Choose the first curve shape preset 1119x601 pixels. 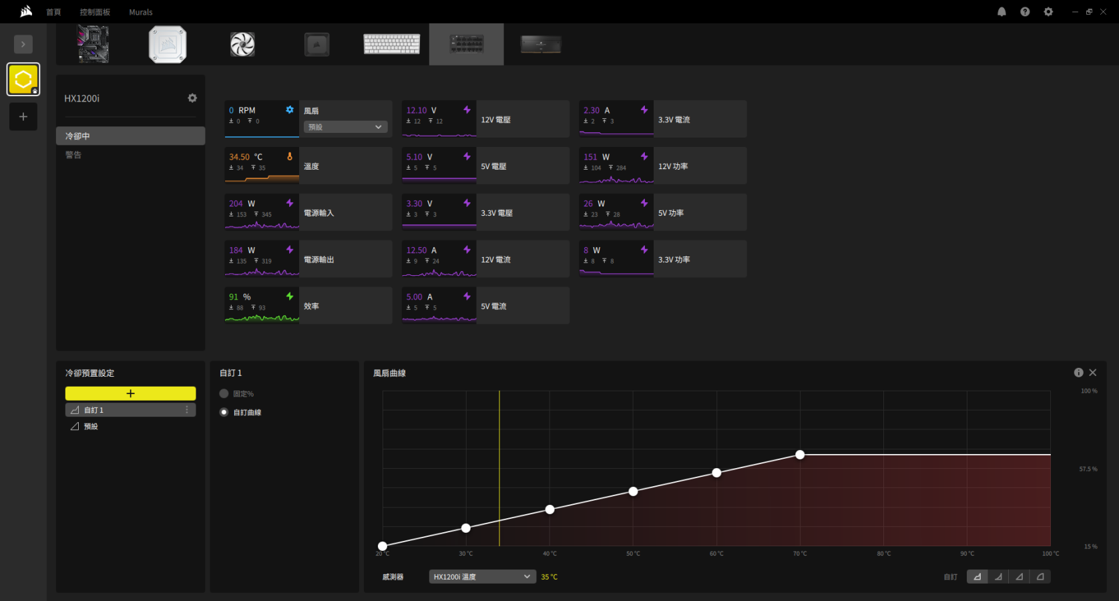pyautogui.click(x=977, y=577)
